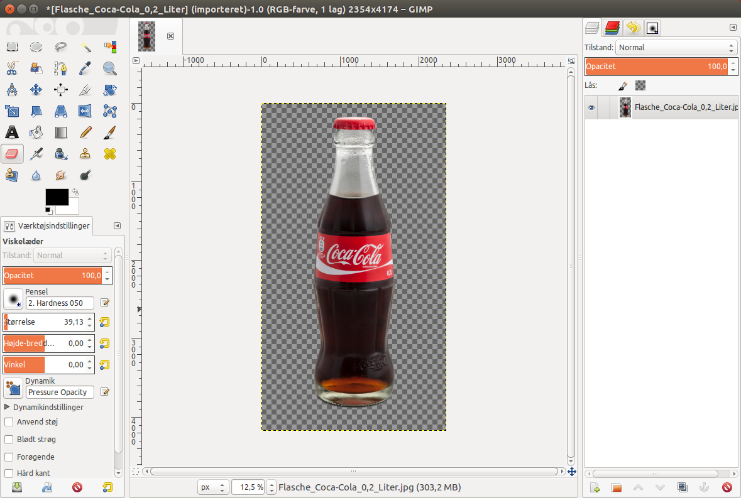Viewport: 741px width, 498px height.
Task: Click the Pressure Opacity dynamics field
Action: pyautogui.click(x=60, y=392)
